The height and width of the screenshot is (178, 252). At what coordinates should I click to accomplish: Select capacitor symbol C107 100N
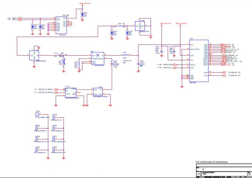(174, 51)
